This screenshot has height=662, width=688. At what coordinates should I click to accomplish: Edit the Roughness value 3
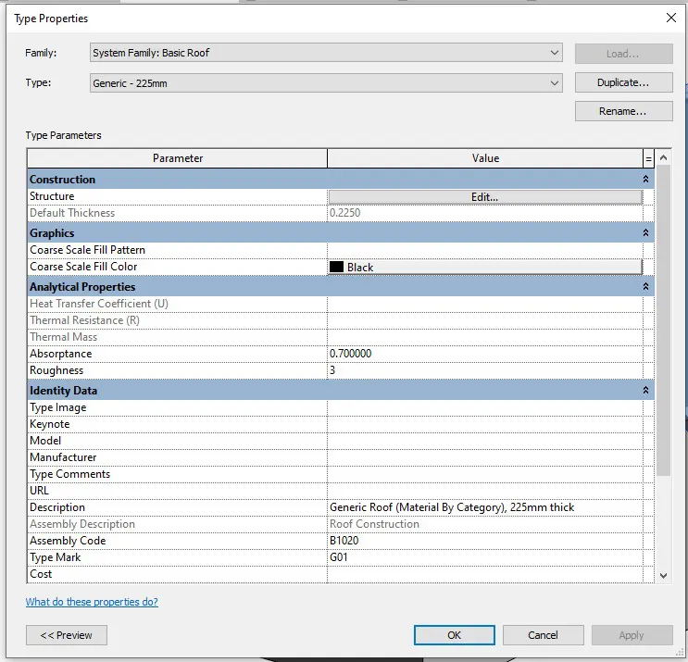pyautogui.click(x=485, y=370)
